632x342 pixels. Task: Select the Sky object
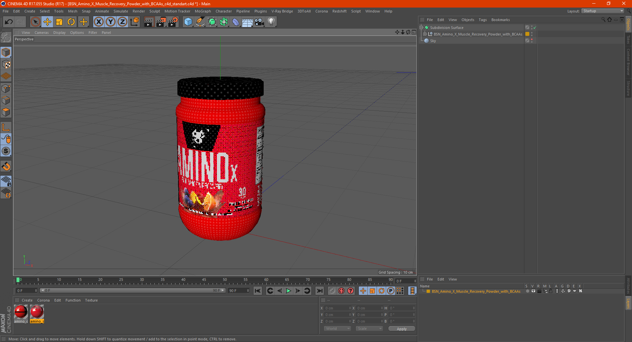click(x=433, y=41)
